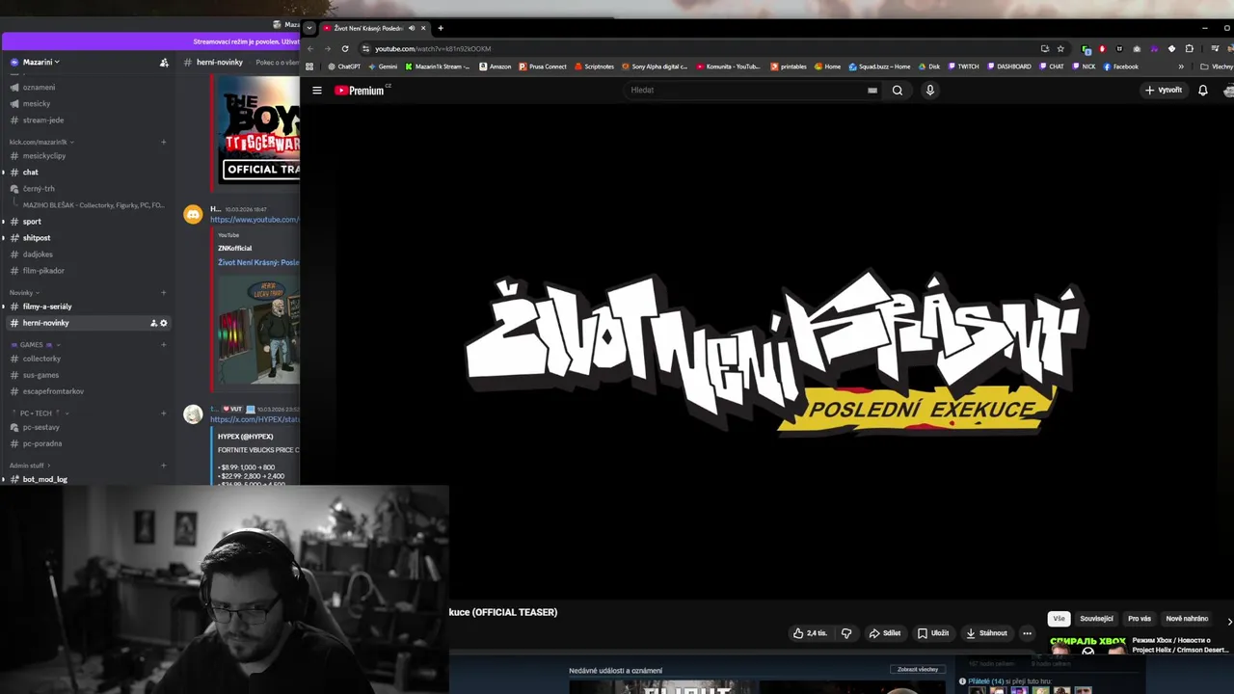Open a new browser tab
Screen dimensions: 1234x694
(441, 28)
